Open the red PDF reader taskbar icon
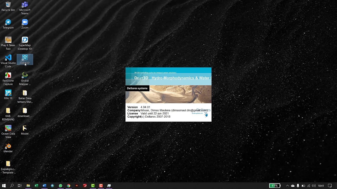Image resolution: width=337 pixels, height=189 pixels. tap(85, 186)
